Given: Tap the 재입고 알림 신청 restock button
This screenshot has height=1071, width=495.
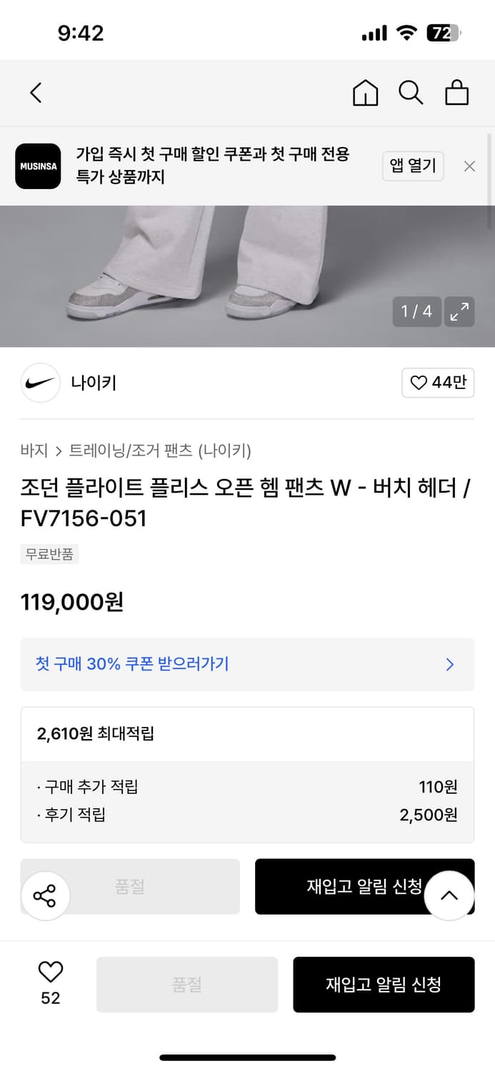Looking at the screenshot, I should 384,985.
